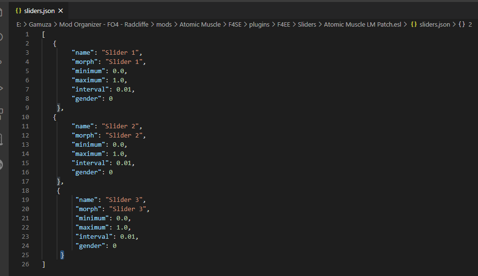
Task: Click the closing brace on line 9
Action: (59, 107)
